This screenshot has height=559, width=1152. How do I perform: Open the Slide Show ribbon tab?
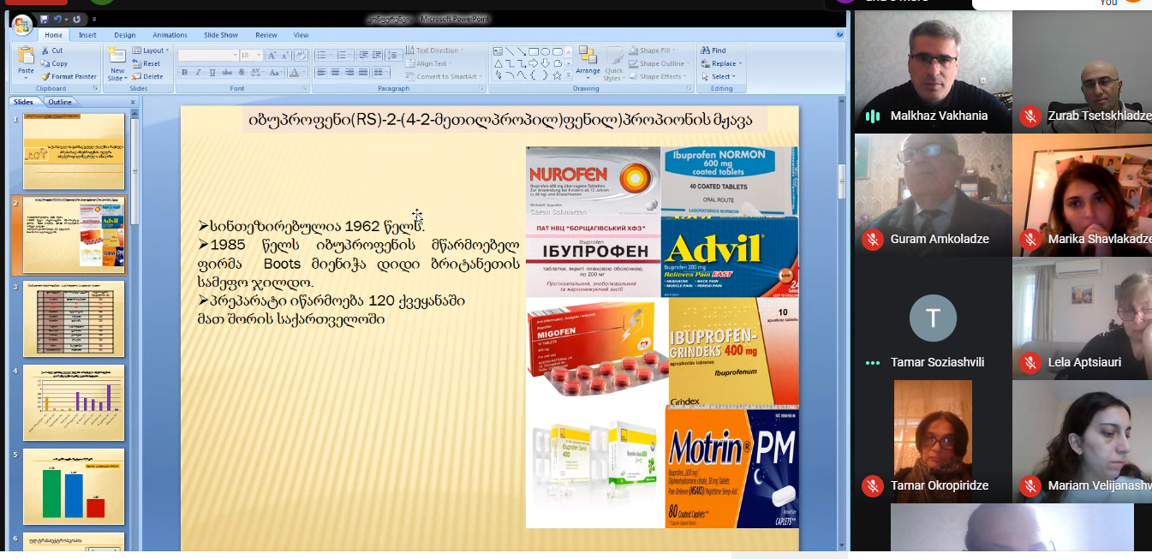coord(221,35)
